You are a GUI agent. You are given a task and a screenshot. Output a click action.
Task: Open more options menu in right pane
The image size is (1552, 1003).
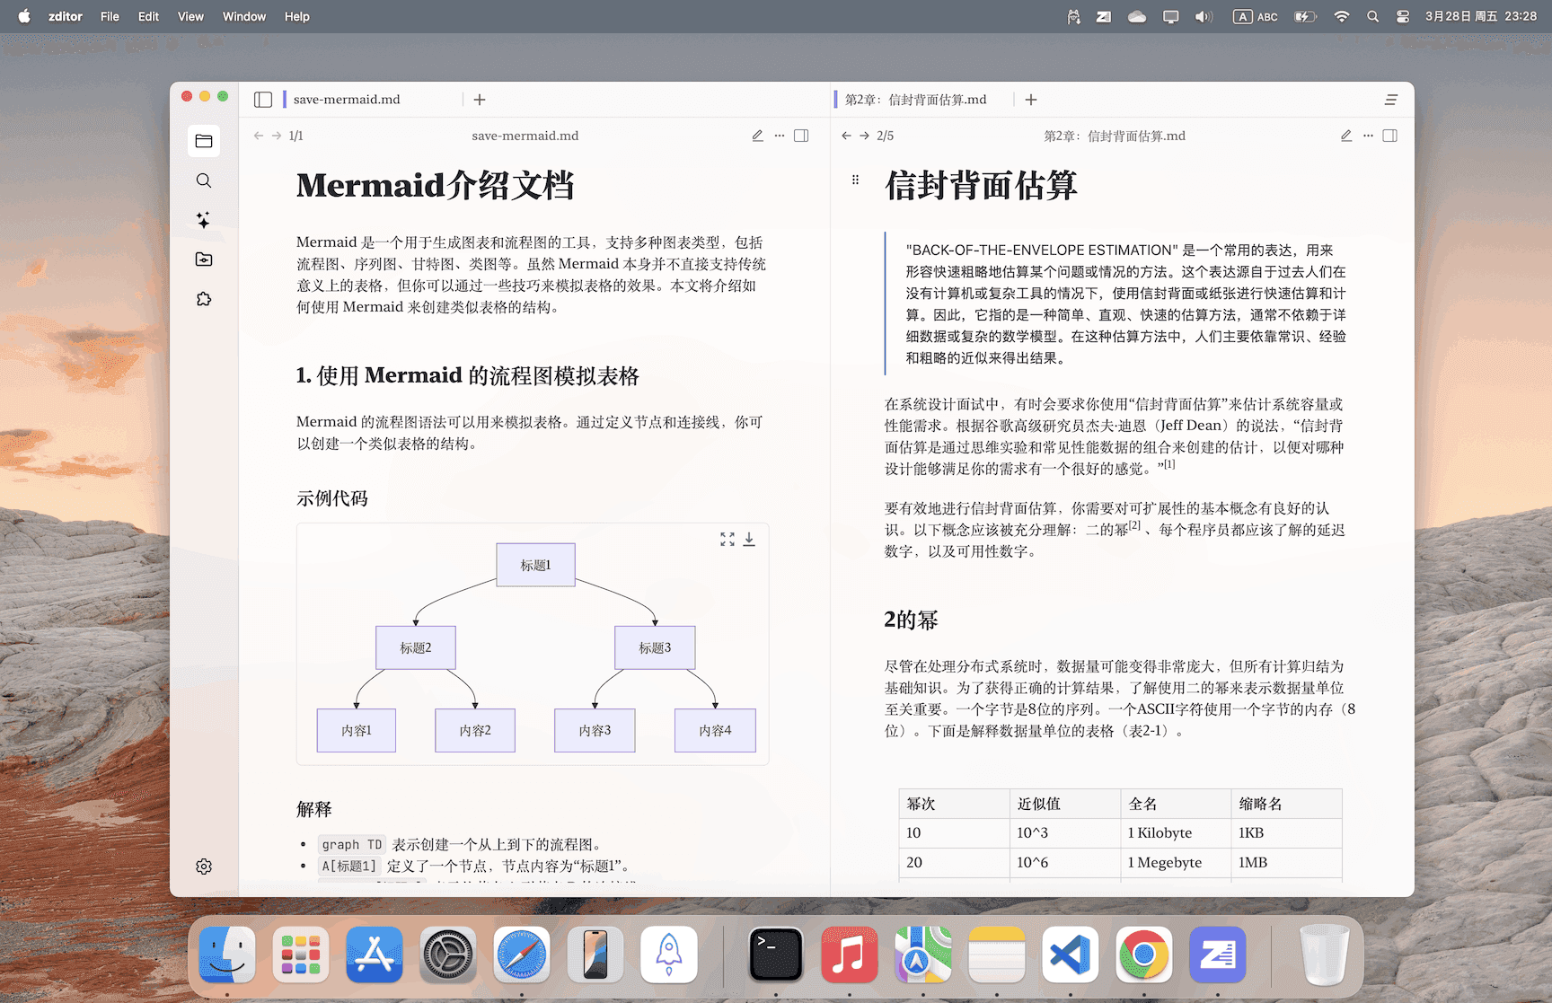point(1368,136)
